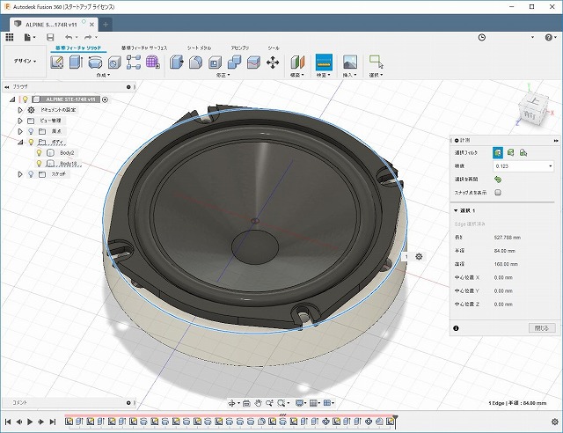563x433 pixels.
Task: Open the 挿入 dropdown menu
Action: click(x=349, y=75)
